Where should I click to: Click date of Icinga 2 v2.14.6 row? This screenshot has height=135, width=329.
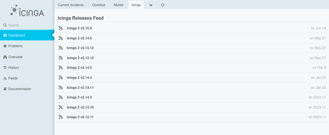(318, 38)
